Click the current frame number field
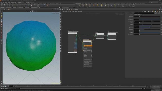 [x=11, y=86]
